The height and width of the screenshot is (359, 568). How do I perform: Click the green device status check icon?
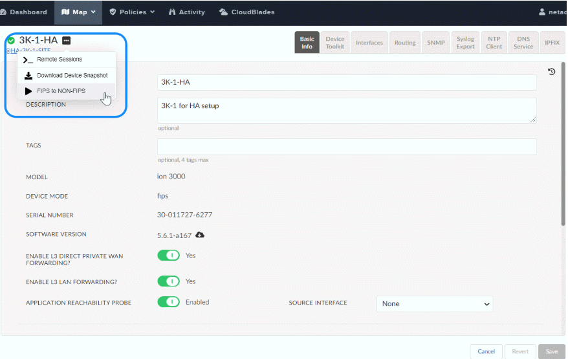point(11,41)
